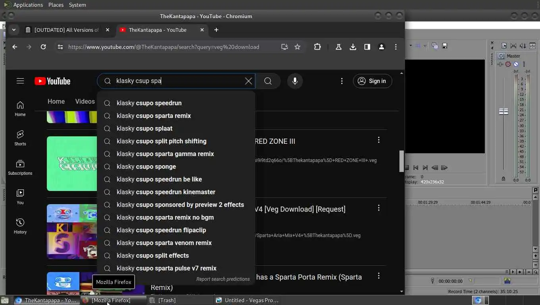The width and height of the screenshot is (540, 305).
Task: Save Vegas preview snapshot to file
Action: coord(445,46)
